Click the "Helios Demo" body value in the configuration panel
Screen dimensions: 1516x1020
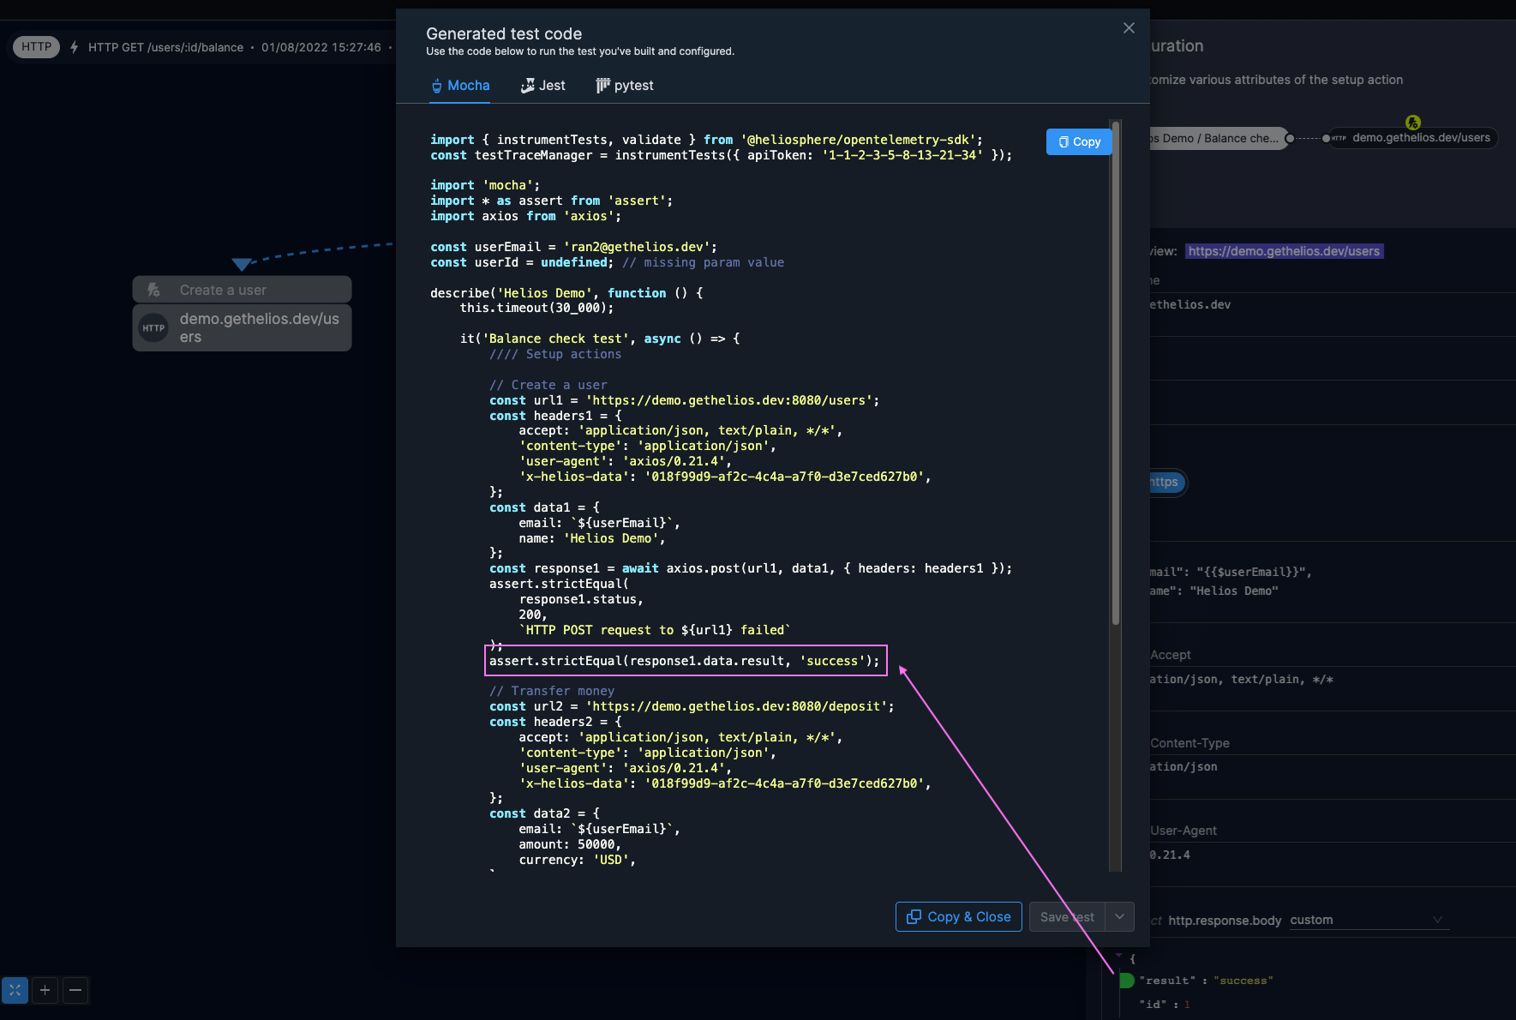point(1234,591)
